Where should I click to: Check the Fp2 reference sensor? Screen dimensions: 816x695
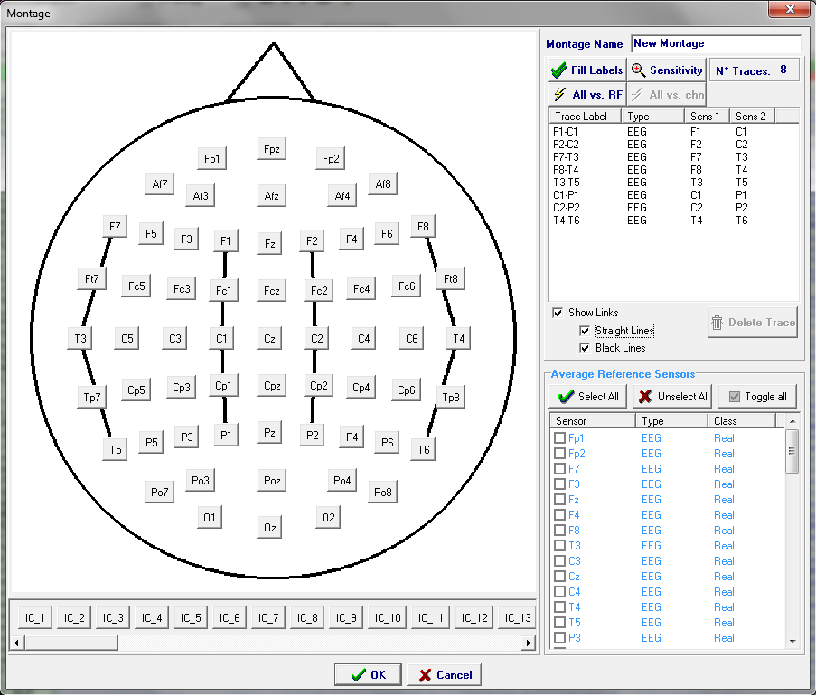tap(559, 454)
